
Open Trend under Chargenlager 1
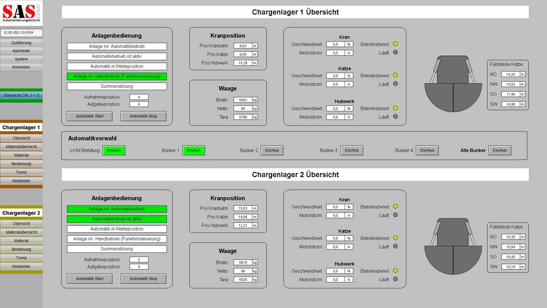tap(21, 172)
